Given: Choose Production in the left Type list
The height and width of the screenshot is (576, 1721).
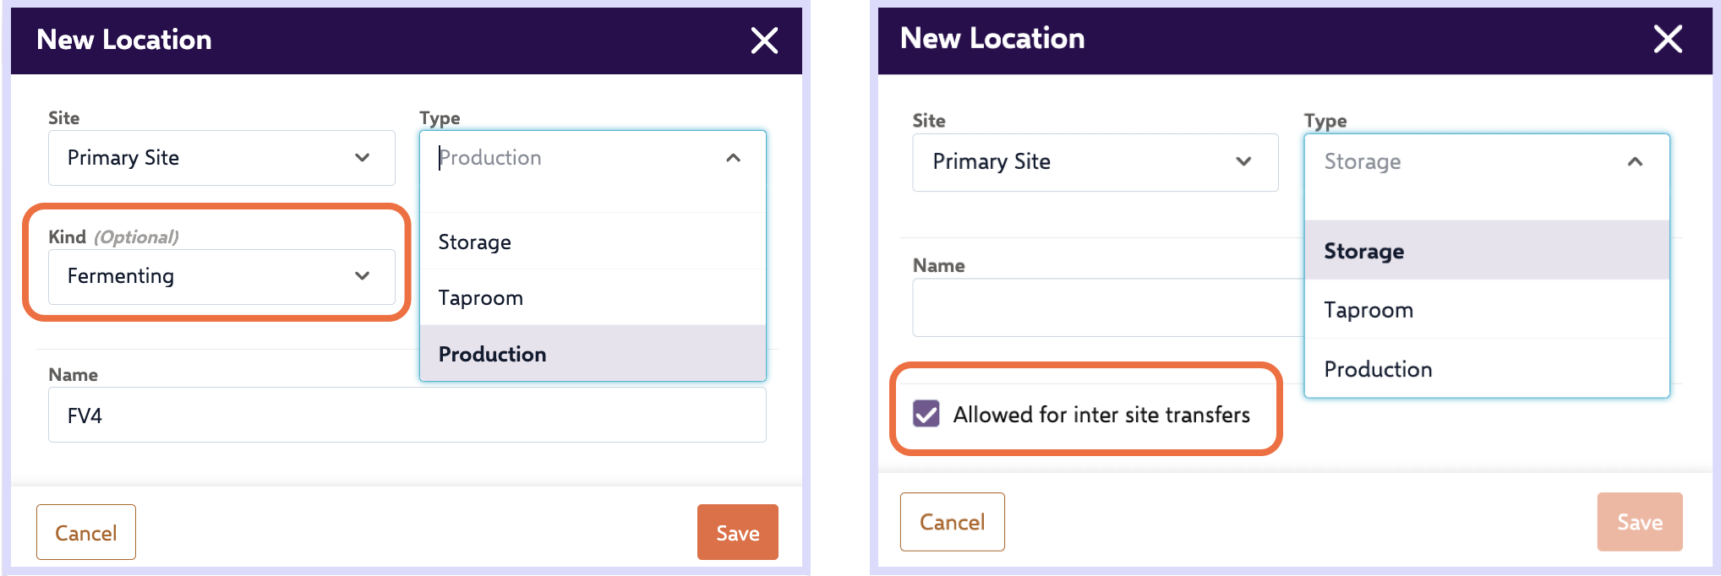Looking at the screenshot, I should (x=492, y=354).
